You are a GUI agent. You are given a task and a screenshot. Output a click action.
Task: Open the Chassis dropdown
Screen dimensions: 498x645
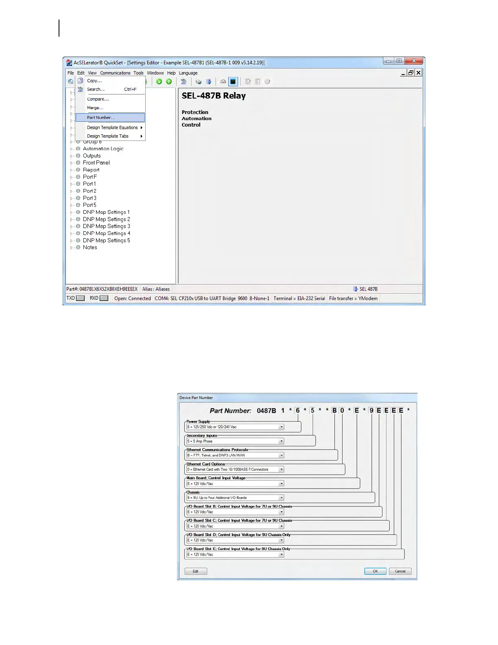(x=281, y=498)
